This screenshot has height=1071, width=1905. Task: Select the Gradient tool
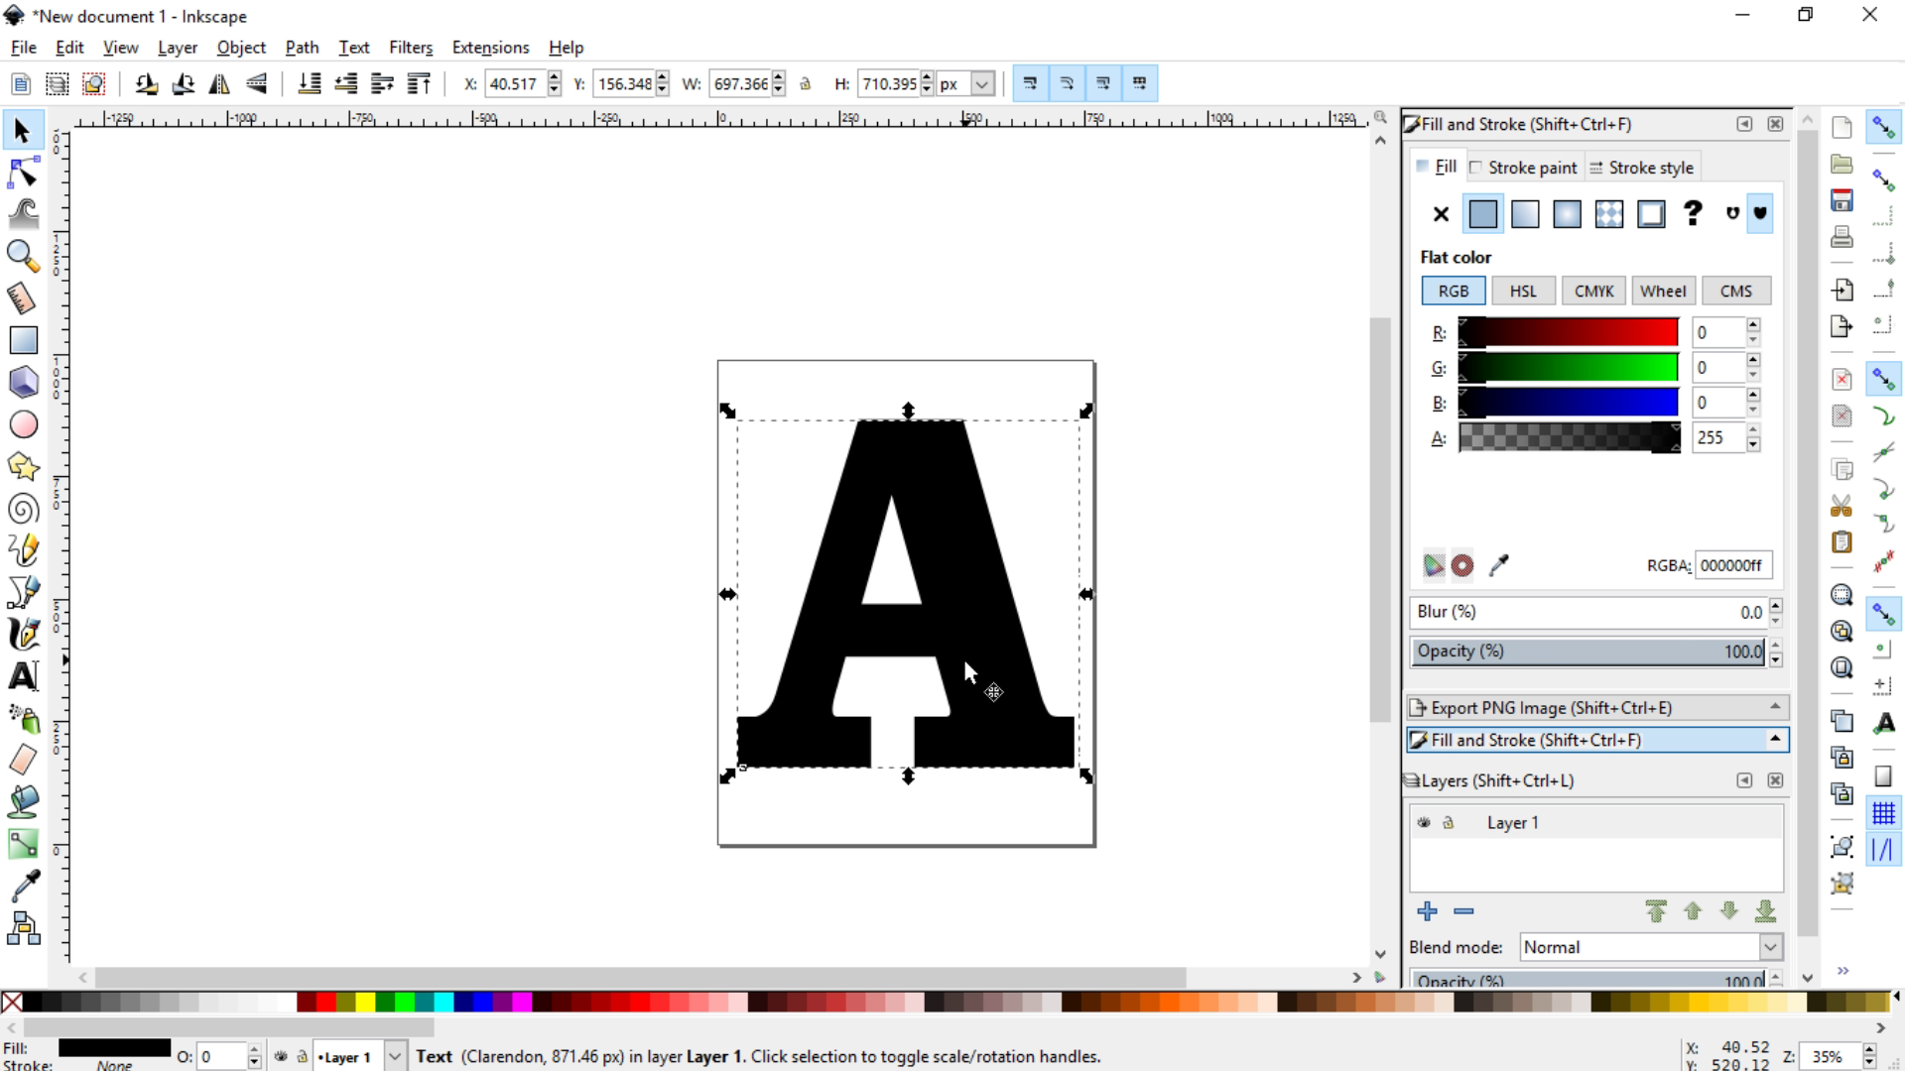(x=22, y=844)
